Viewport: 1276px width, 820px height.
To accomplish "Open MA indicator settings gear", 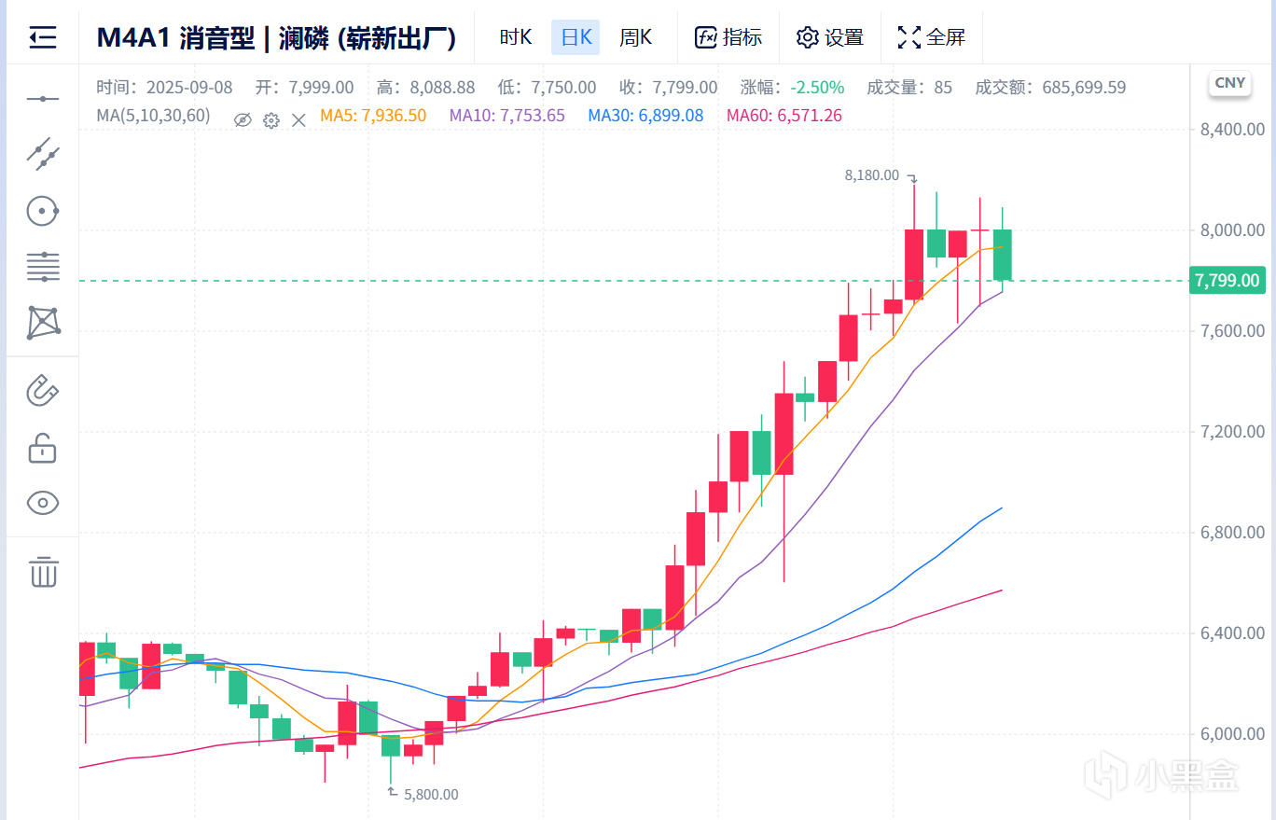I will [x=270, y=119].
